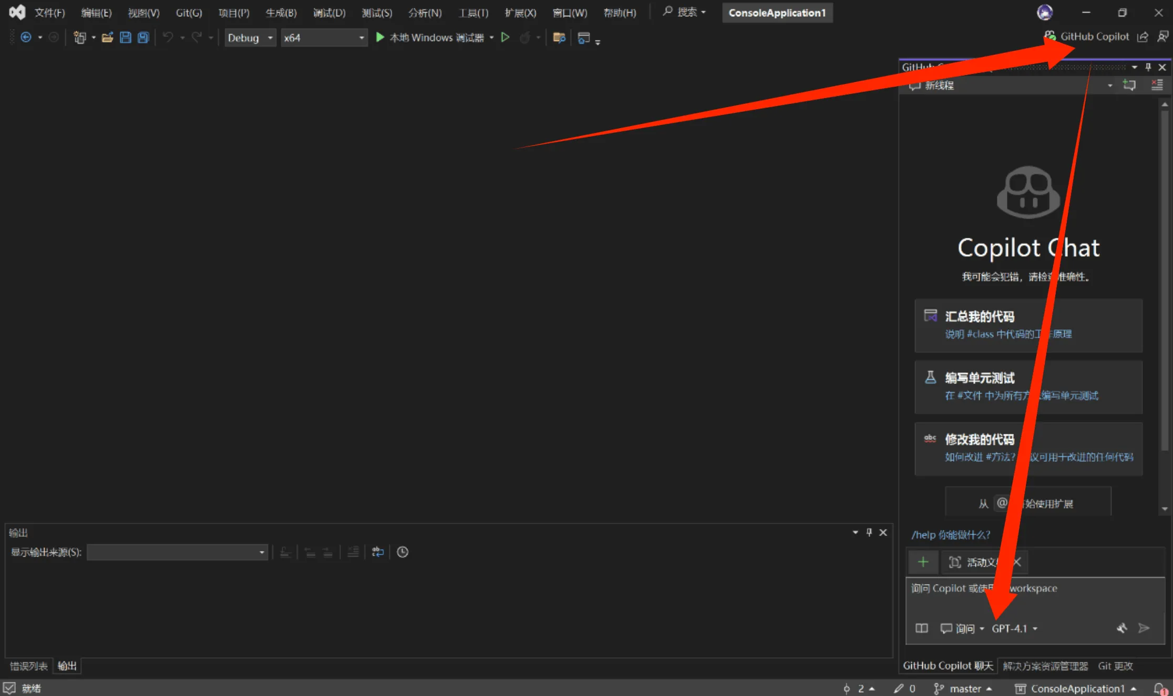Click the green plus add context button
Image resolution: width=1173 pixels, height=696 pixels.
923,562
